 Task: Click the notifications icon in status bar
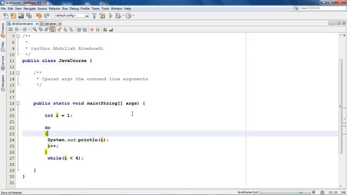click(x=322, y=193)
